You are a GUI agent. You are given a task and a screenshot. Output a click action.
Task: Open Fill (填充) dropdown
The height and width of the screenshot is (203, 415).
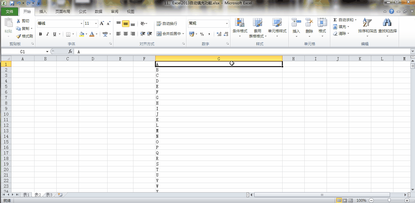pyautogui.click(x=341, y=27)
